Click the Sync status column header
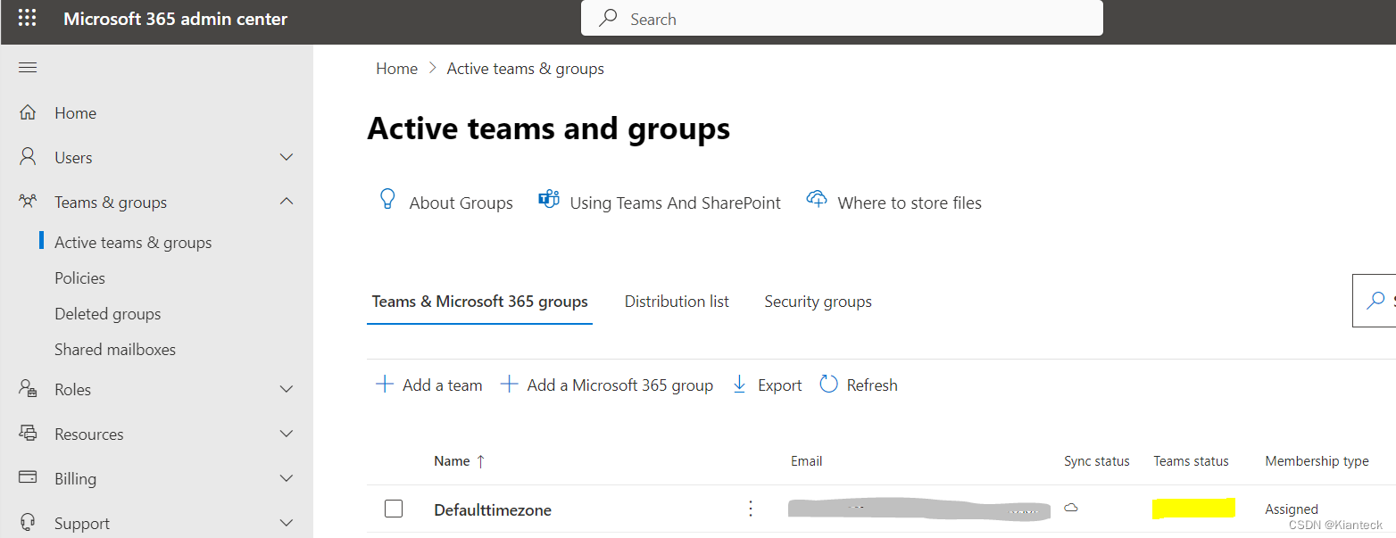The height and width of the screenshot is (538, 1396). coord(1096,461)
